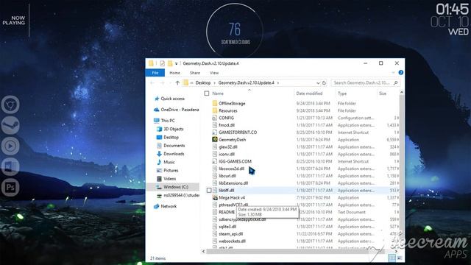Expand the chevron after Geometry.Dash.v2.10.Update.4 in path

pos(278,83)
